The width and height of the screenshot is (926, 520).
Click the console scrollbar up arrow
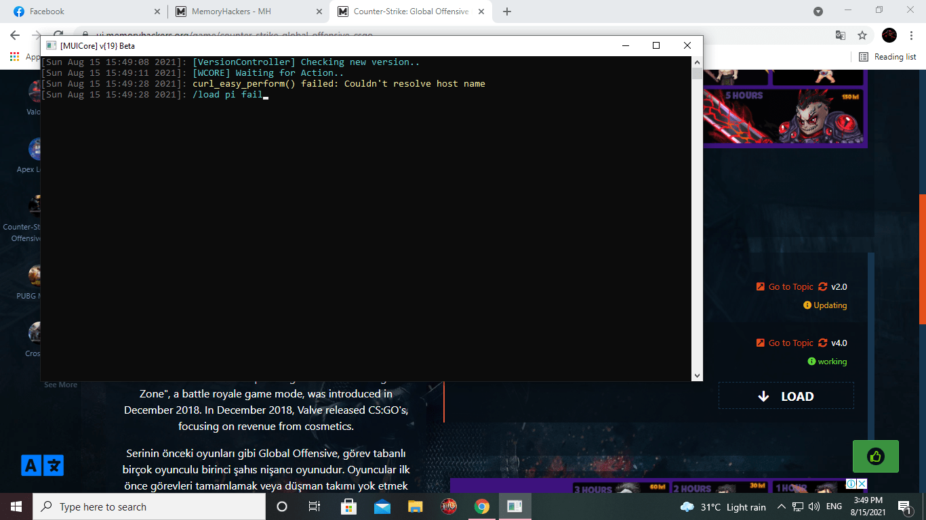tap(697, 62)
